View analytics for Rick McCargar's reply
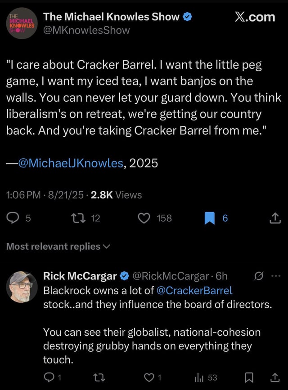The image size is (288, 390). click(199, 377)
